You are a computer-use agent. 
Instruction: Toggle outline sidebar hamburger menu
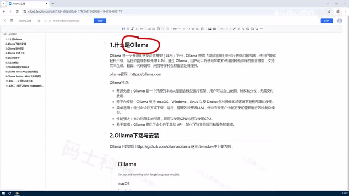(11, 21)
